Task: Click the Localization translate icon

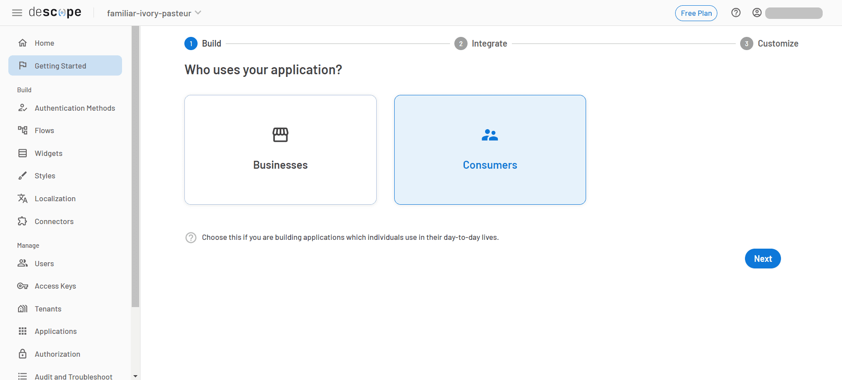Action: [22, 199]
